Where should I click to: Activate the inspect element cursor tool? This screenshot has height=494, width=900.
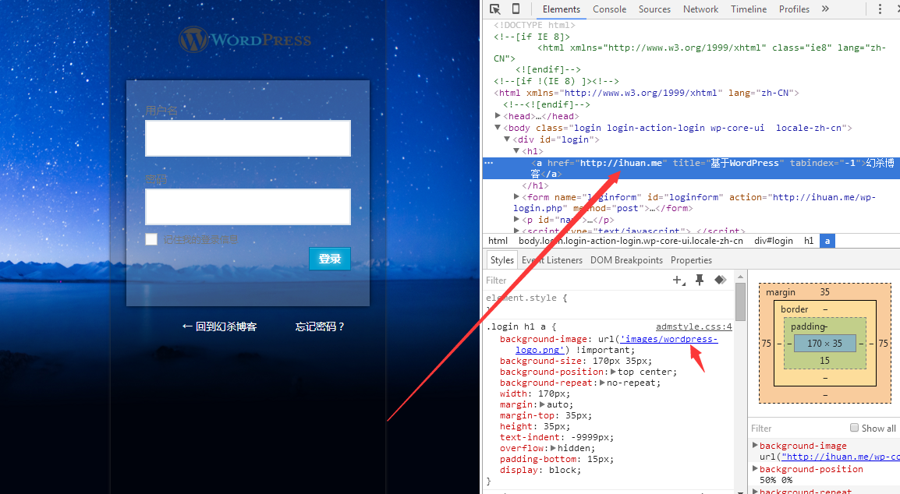pyautogui.click(x=494, y=9)
